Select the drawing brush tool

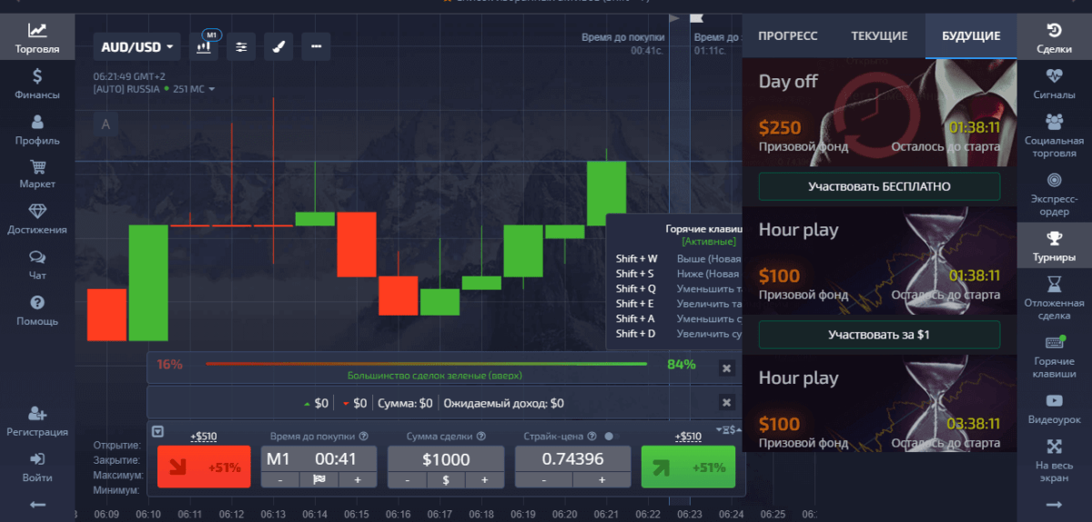coord(278,46)
